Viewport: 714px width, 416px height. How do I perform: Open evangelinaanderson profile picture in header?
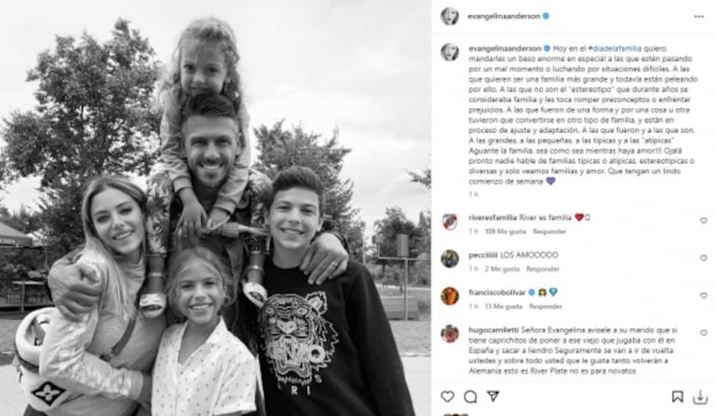[x=450, y=17]
